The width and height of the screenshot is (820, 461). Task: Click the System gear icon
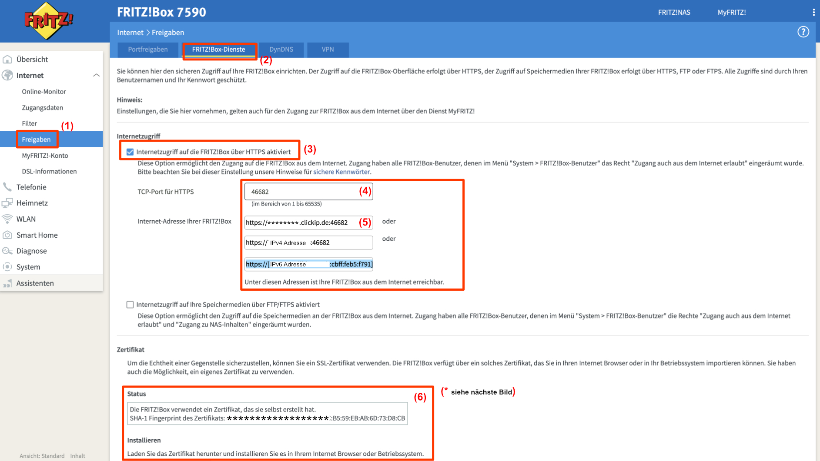click(x=7, y=267)
